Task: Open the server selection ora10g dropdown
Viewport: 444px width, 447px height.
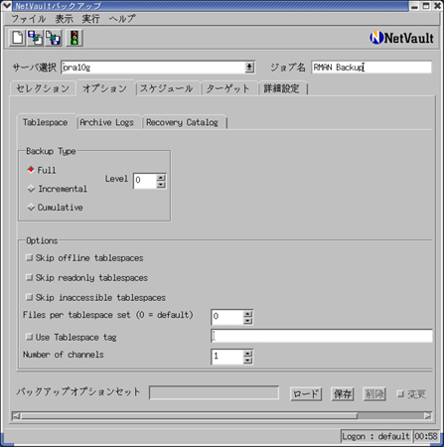Action: (249, 68)
